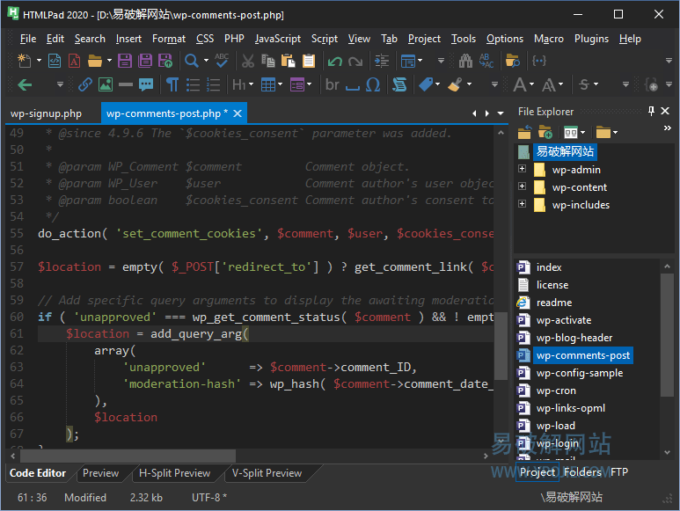Click the Spell Check ABC icon
Viewport: 680px width, 511px height.
point(222,61)
